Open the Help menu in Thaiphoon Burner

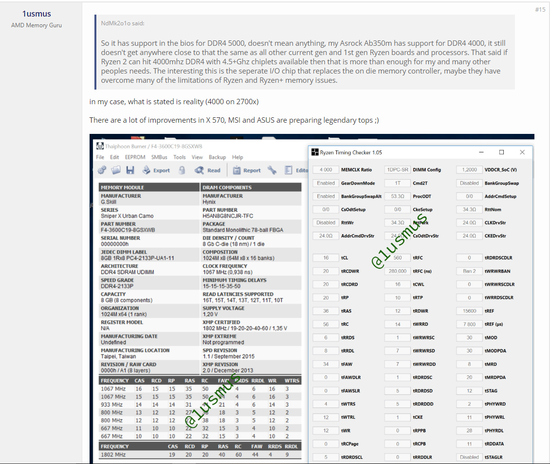238,157
